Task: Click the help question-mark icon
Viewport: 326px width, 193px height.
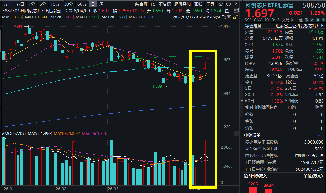Action: (x=229, y=4)
